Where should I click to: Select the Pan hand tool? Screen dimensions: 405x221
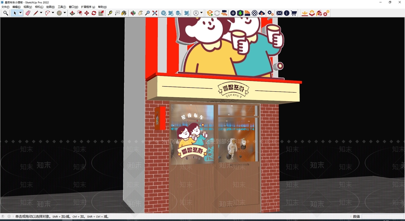pyautogui.click(x=140, y=13)
